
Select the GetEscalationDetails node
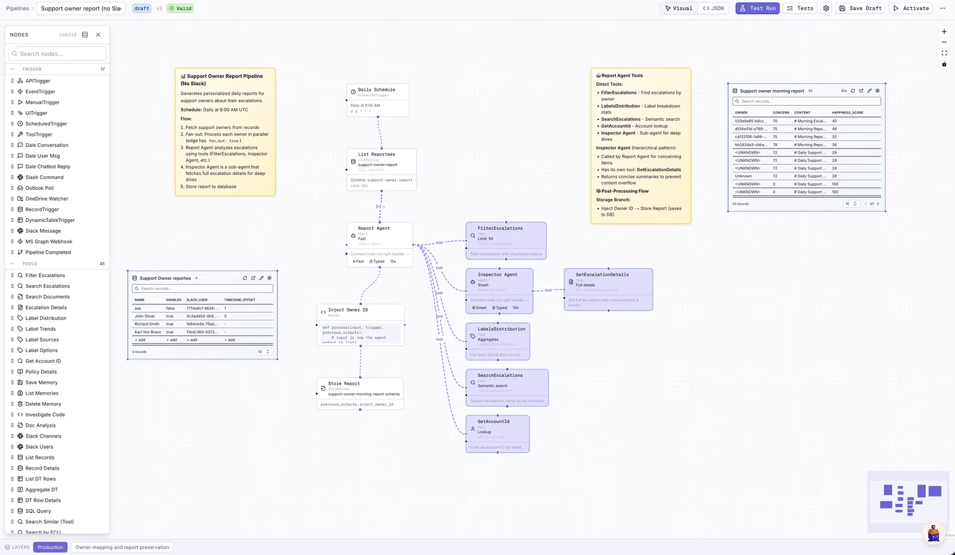click(608, 289)
